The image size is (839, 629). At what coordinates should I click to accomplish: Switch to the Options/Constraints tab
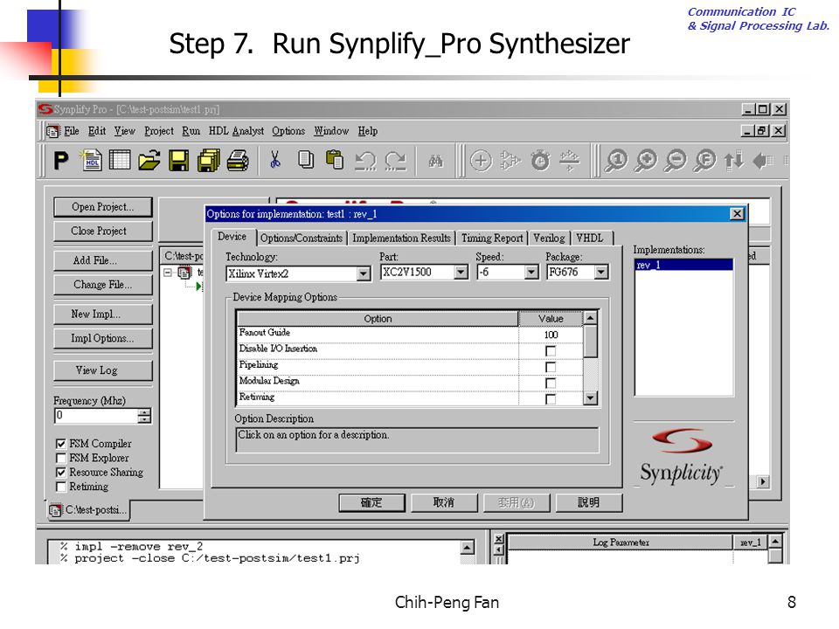tap(302, 238)
